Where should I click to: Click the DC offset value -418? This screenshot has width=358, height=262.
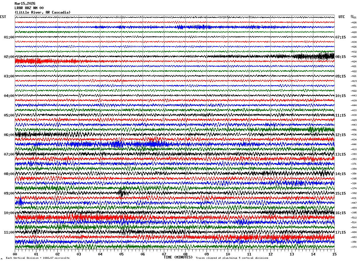(x=354, y=149)
